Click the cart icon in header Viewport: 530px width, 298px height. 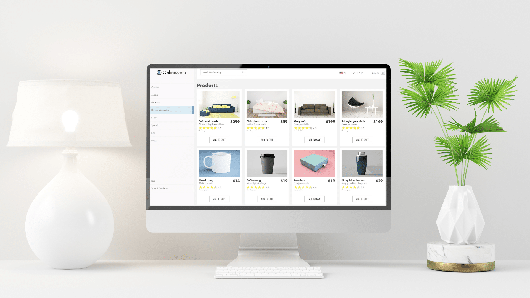click(x=383, y=73)
